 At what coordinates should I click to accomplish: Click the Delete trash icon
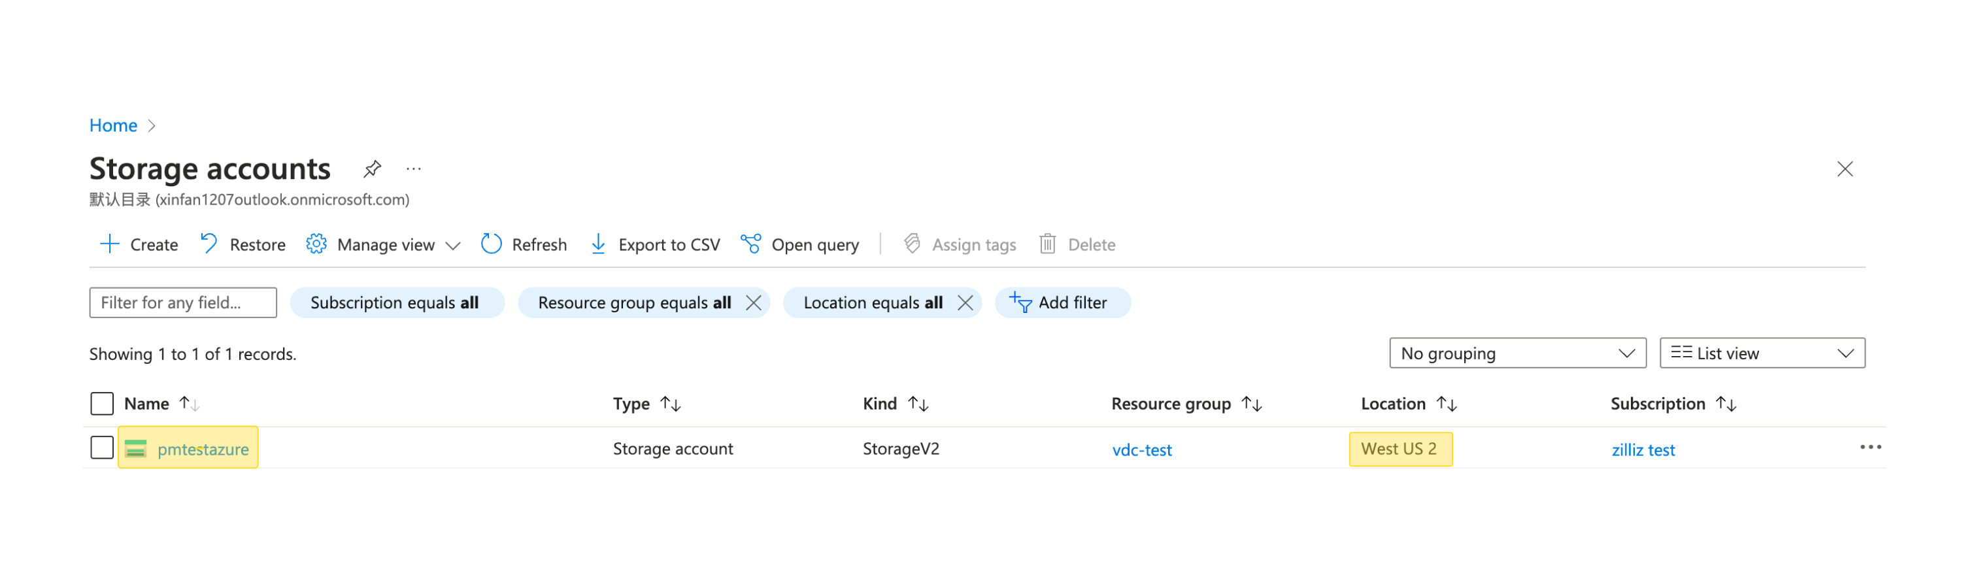[x=1047, y=244]
